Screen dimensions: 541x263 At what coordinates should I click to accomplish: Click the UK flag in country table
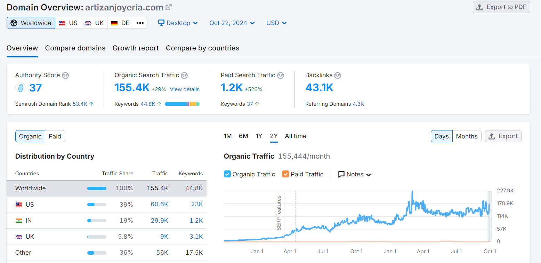19,237
